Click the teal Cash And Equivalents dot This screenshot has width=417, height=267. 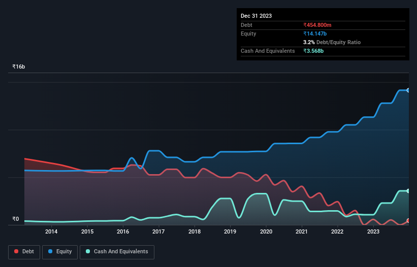click(88, 251)
